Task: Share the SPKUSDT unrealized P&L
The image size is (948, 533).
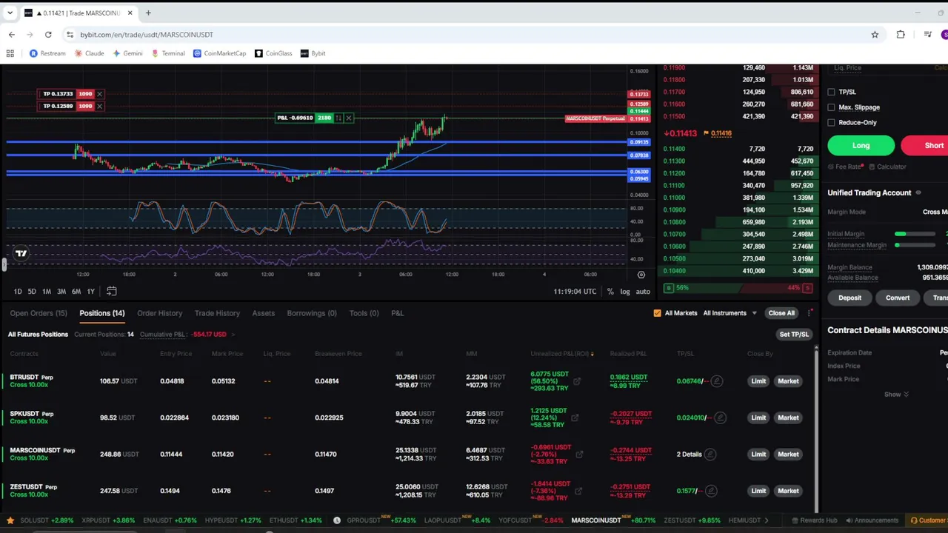Action: point(575,418)
